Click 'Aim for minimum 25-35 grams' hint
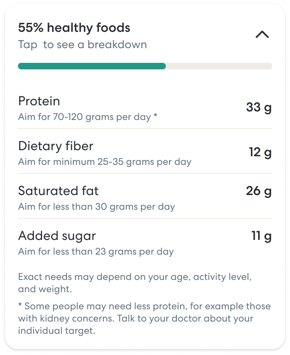 105,162
